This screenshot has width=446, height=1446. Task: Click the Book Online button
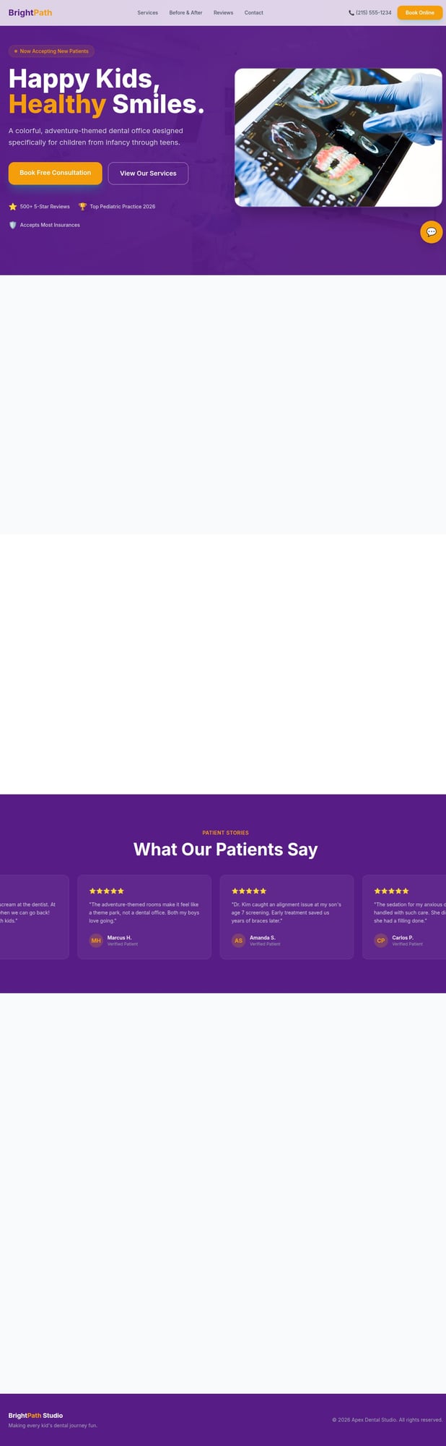coord(419,12)
